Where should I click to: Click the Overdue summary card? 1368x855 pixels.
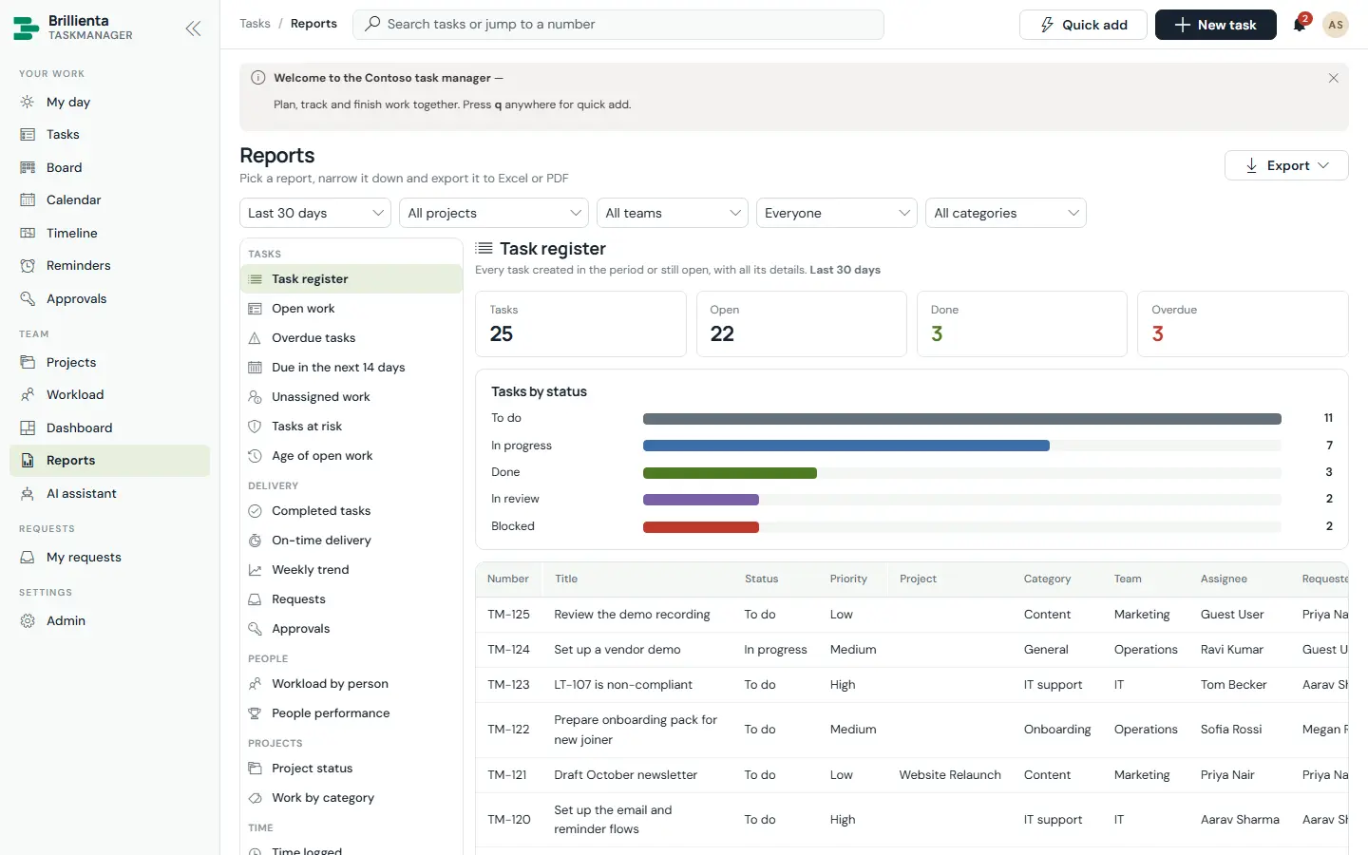(x=1243, y=324)
